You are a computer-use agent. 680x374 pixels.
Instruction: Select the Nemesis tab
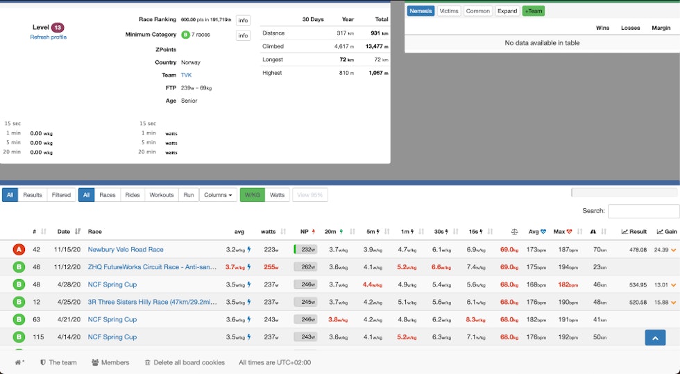[x=420, y=11]
